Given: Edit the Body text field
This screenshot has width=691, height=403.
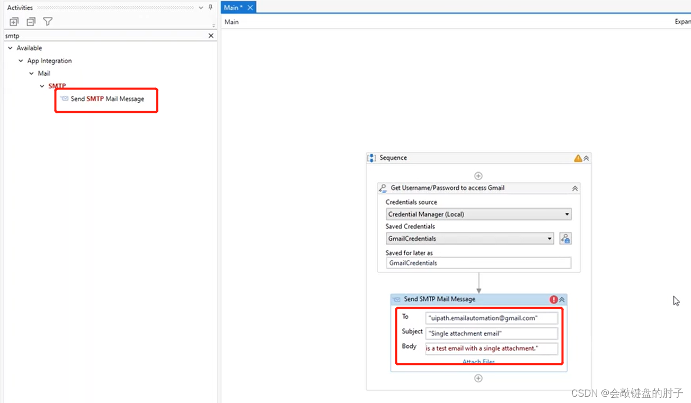Looking at the screenshot, I should pyautogui.click(x=492, y=348).
